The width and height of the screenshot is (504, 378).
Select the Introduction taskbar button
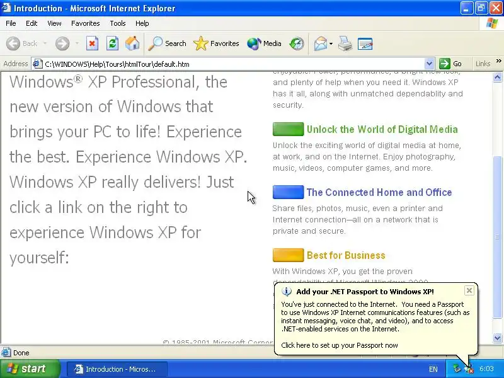117,369
